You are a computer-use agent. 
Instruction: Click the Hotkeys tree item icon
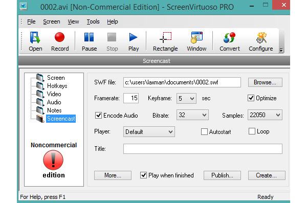[40, 86]
